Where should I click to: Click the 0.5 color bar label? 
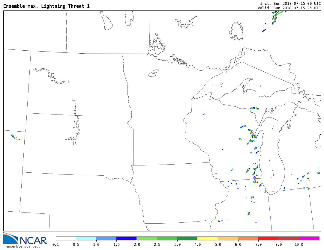[x=76, y=245]
